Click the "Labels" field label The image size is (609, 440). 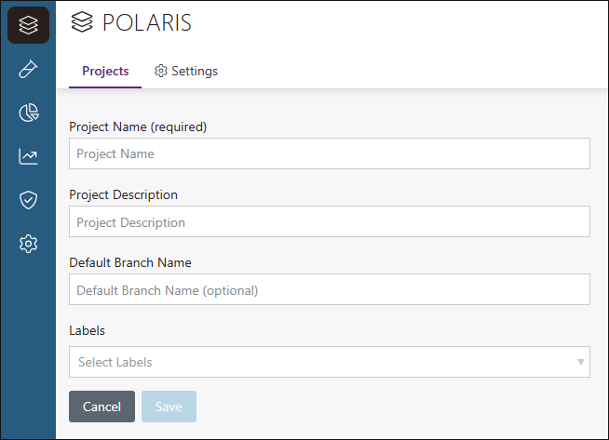[x=87, y=330]
